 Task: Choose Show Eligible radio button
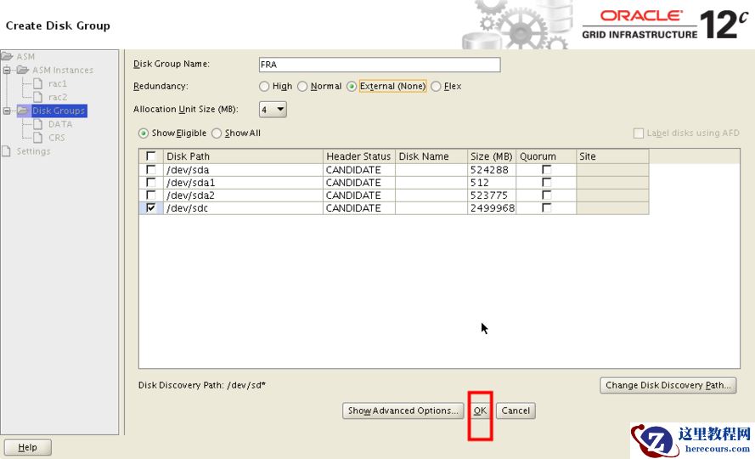[x=143, y=133]
